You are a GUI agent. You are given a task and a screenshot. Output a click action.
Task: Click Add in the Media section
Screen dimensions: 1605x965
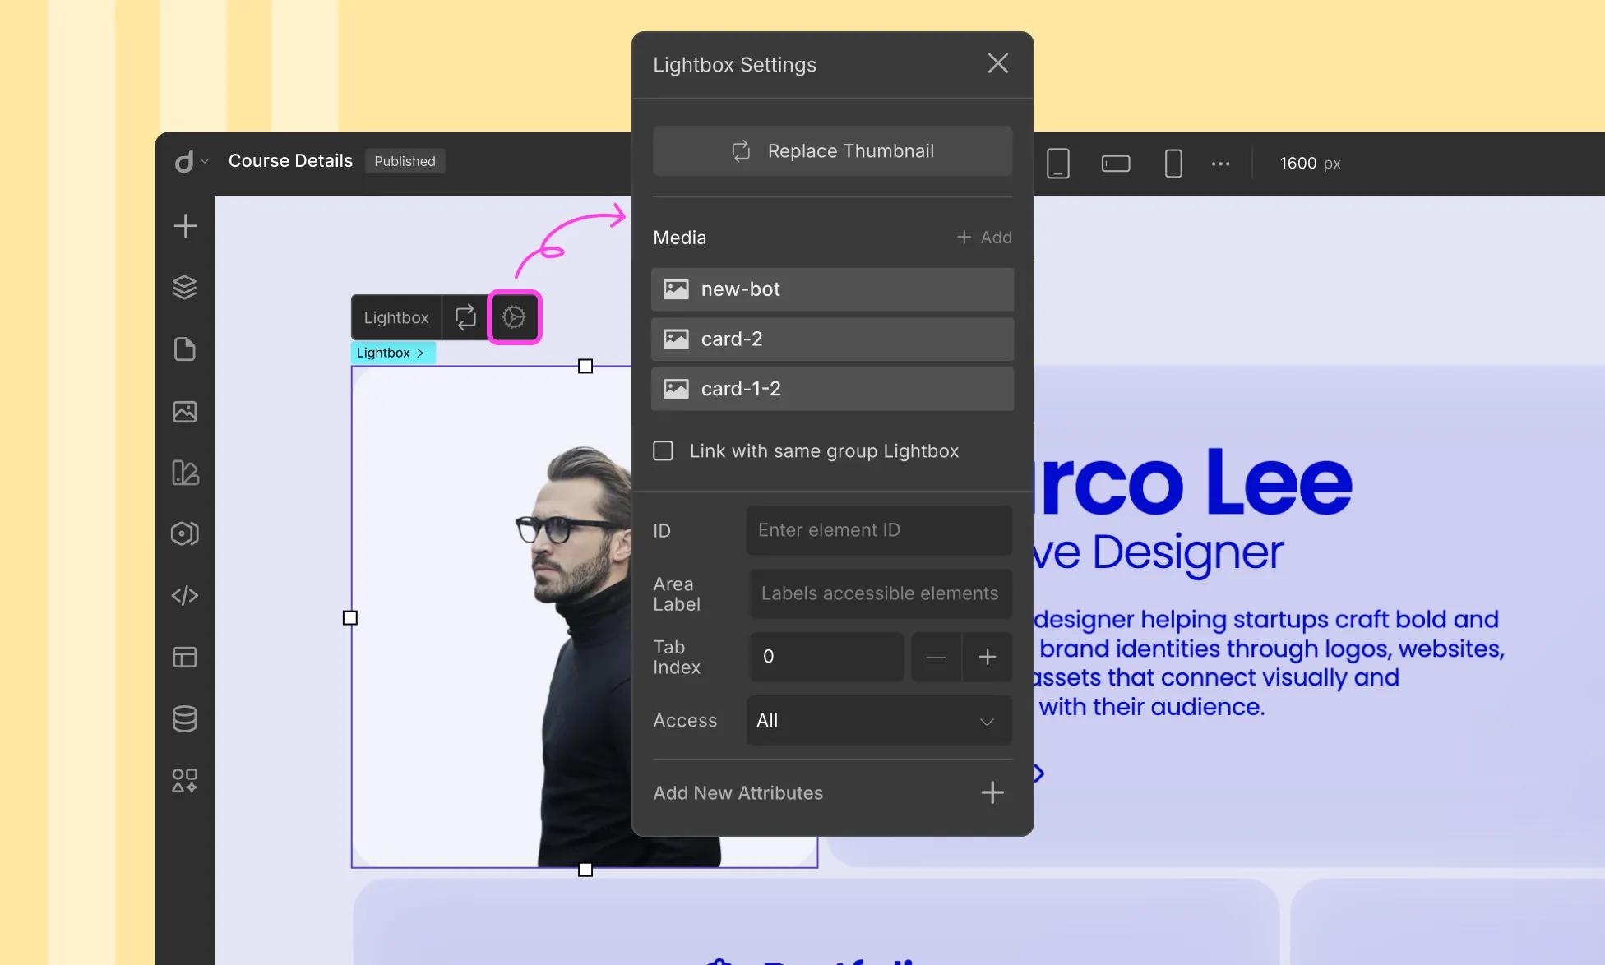(x=984, y=237)
